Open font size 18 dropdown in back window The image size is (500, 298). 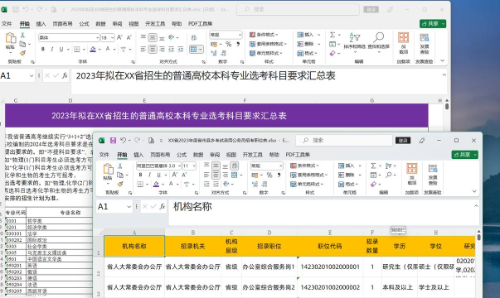click(112, 37)
